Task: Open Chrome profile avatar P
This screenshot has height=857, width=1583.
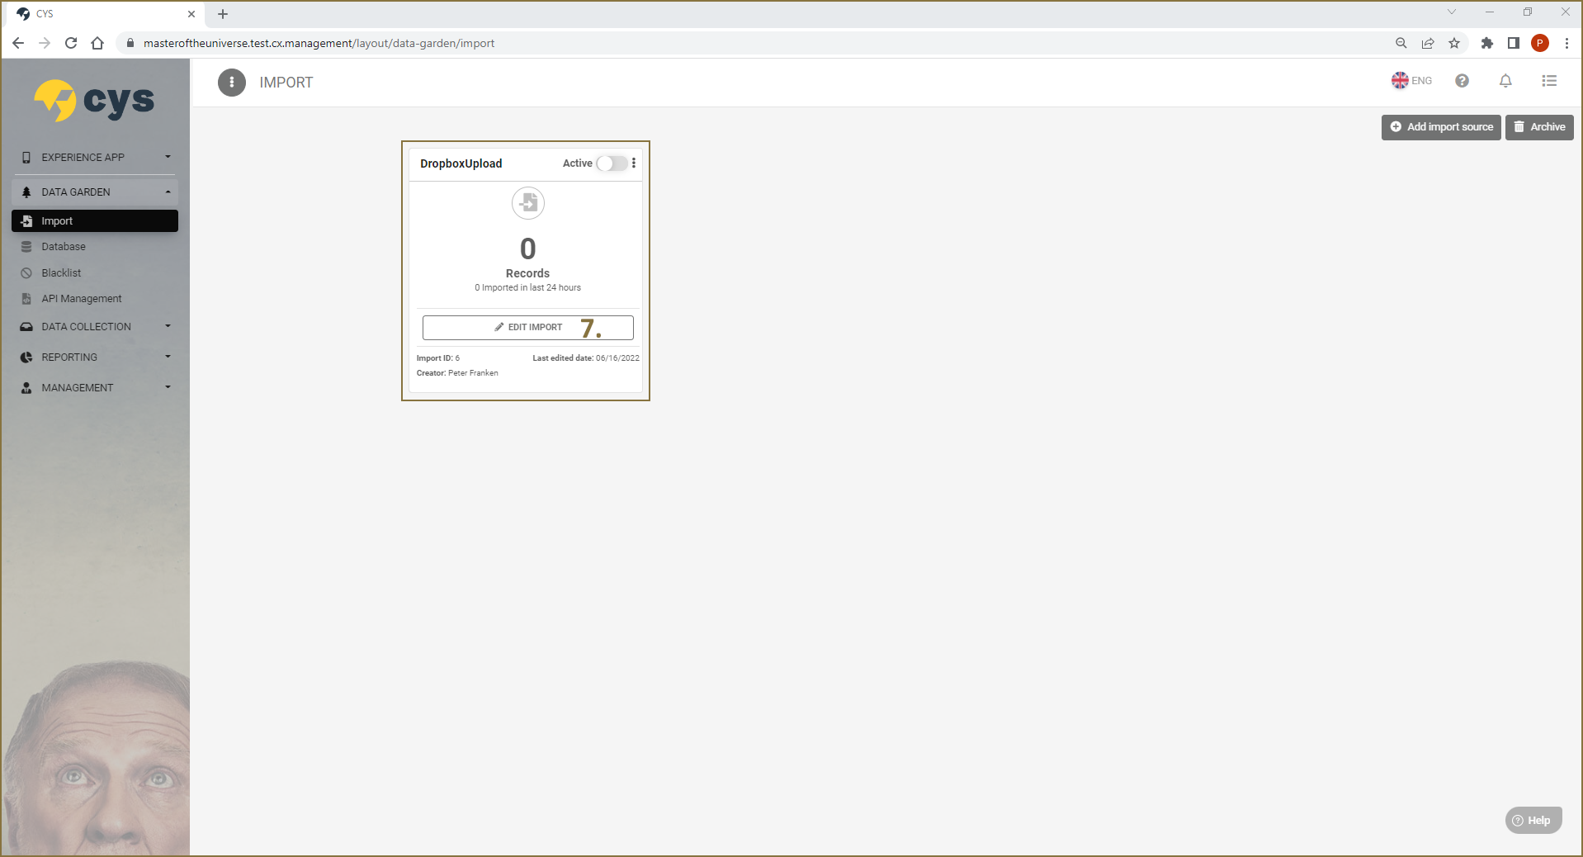Action: 1540,43
